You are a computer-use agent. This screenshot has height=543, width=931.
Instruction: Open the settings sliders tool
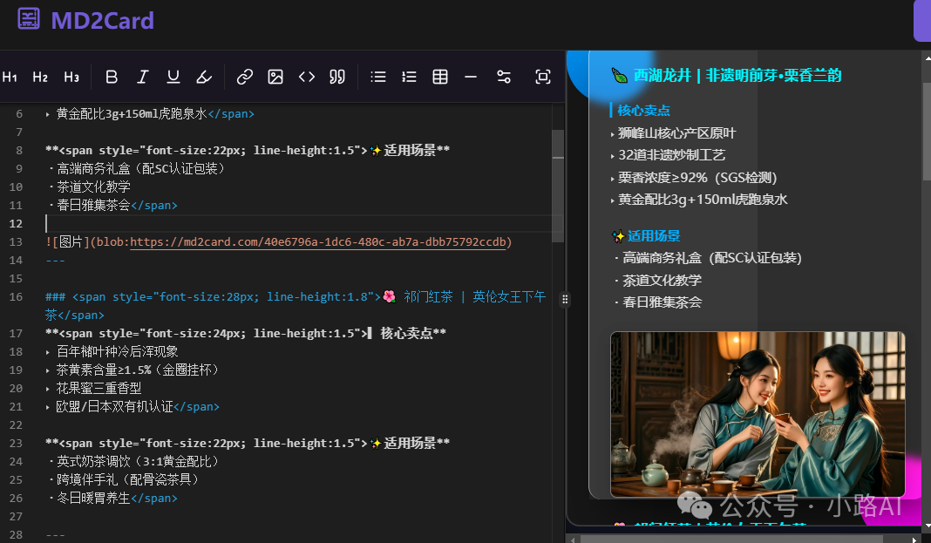click(x=504, y=77)
